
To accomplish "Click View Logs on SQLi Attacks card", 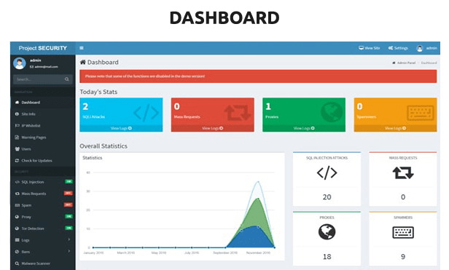I will click(121, 128).
